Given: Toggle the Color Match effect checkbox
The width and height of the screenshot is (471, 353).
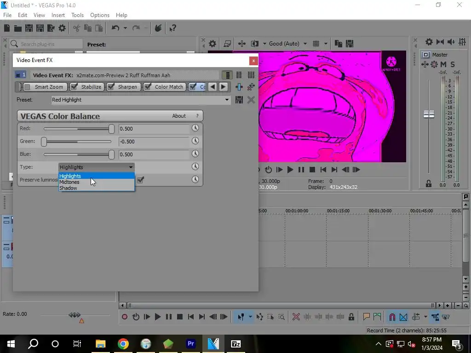Looking at the screenshot, I should tap(148, 87).
